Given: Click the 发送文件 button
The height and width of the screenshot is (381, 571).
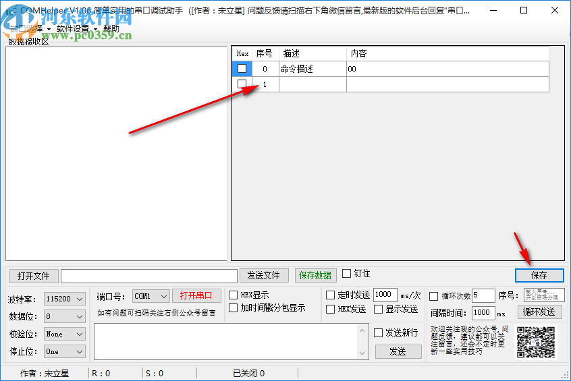Looking at the screenshot, I should tap(264, 276).
